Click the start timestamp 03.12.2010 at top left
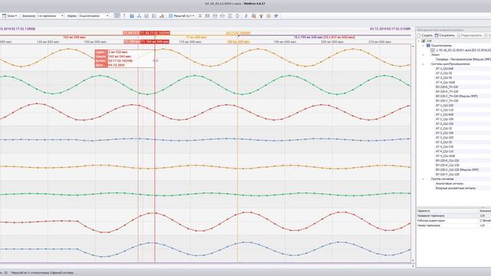Viewport: 491px width, 276px height. (17, 29)
